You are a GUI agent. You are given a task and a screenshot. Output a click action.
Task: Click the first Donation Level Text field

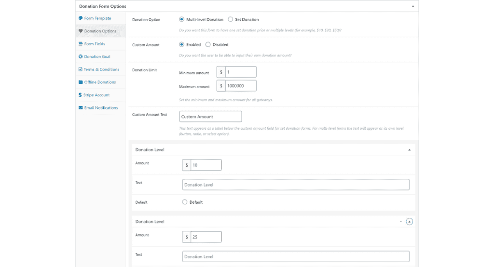point(296,185)
